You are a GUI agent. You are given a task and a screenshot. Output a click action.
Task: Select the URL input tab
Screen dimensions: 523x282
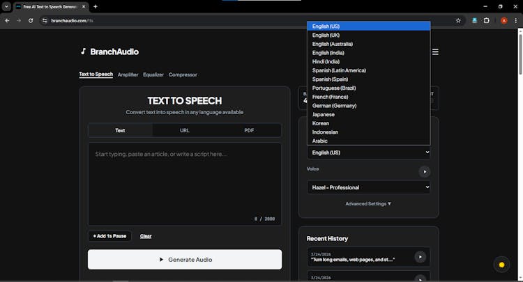[x=185, y=130]
